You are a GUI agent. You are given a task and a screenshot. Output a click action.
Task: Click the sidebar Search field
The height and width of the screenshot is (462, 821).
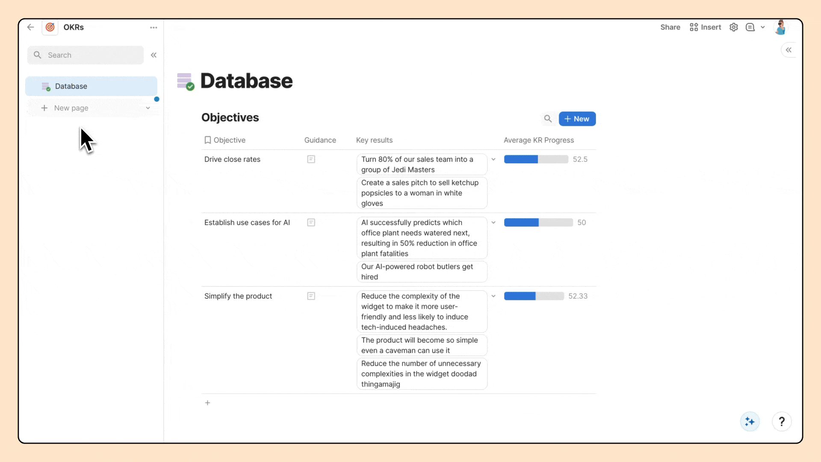(86, 55)
